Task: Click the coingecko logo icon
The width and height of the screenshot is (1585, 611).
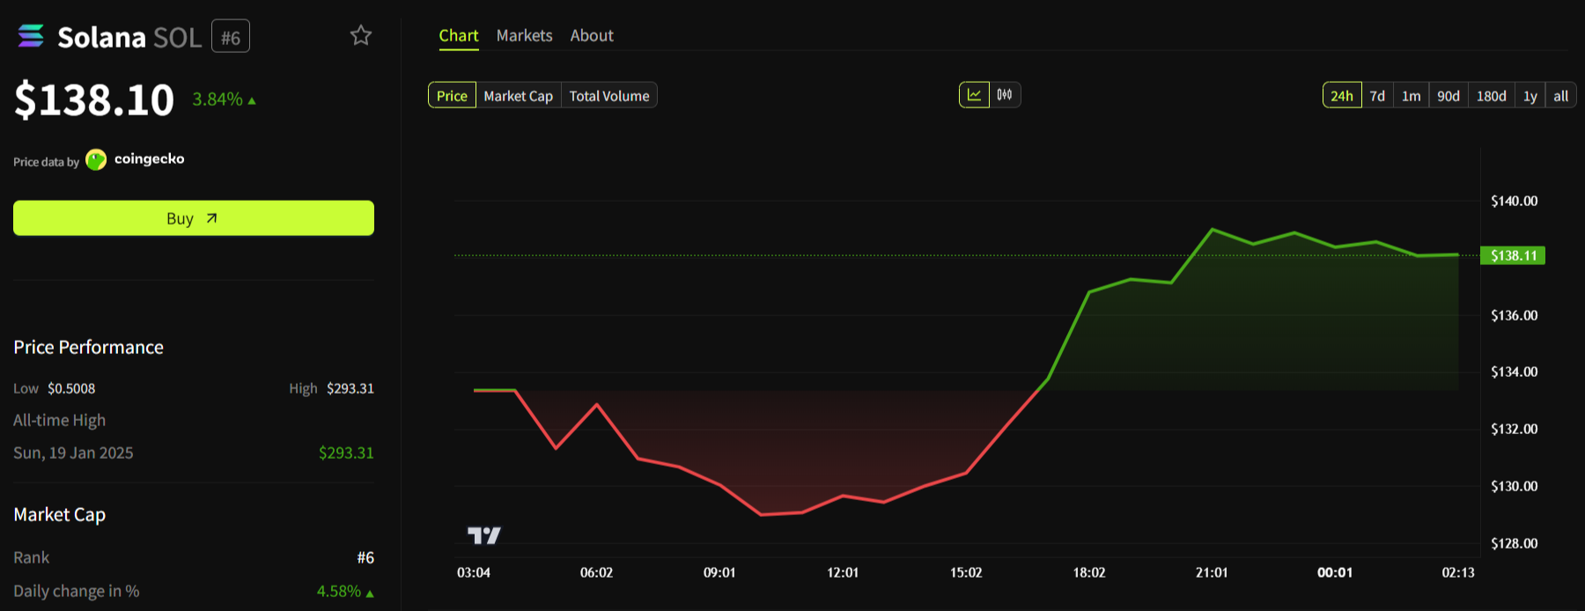Action: (x=96, y=159)
